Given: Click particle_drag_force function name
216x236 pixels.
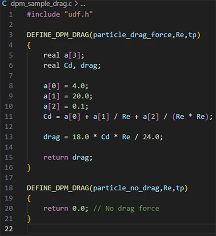Looking at the screenshot, I should tap(132, 35).
